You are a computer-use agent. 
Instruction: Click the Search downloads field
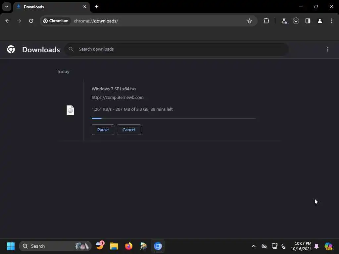(176, 49)
